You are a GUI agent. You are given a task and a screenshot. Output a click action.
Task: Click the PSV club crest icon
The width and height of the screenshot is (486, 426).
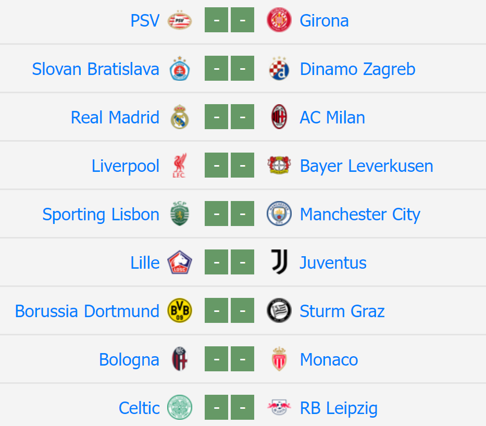click(180, 21)
